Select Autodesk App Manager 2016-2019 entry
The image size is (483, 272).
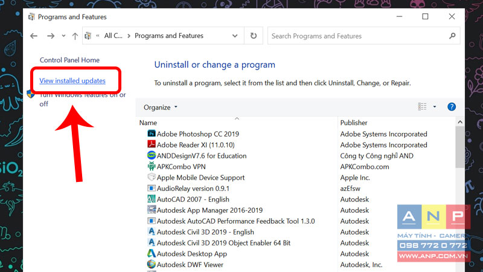point(210,210)
